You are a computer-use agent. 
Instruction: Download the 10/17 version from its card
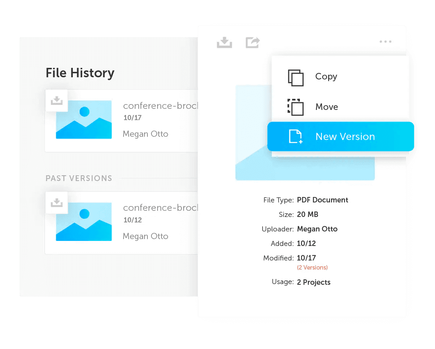click(57, 100)
